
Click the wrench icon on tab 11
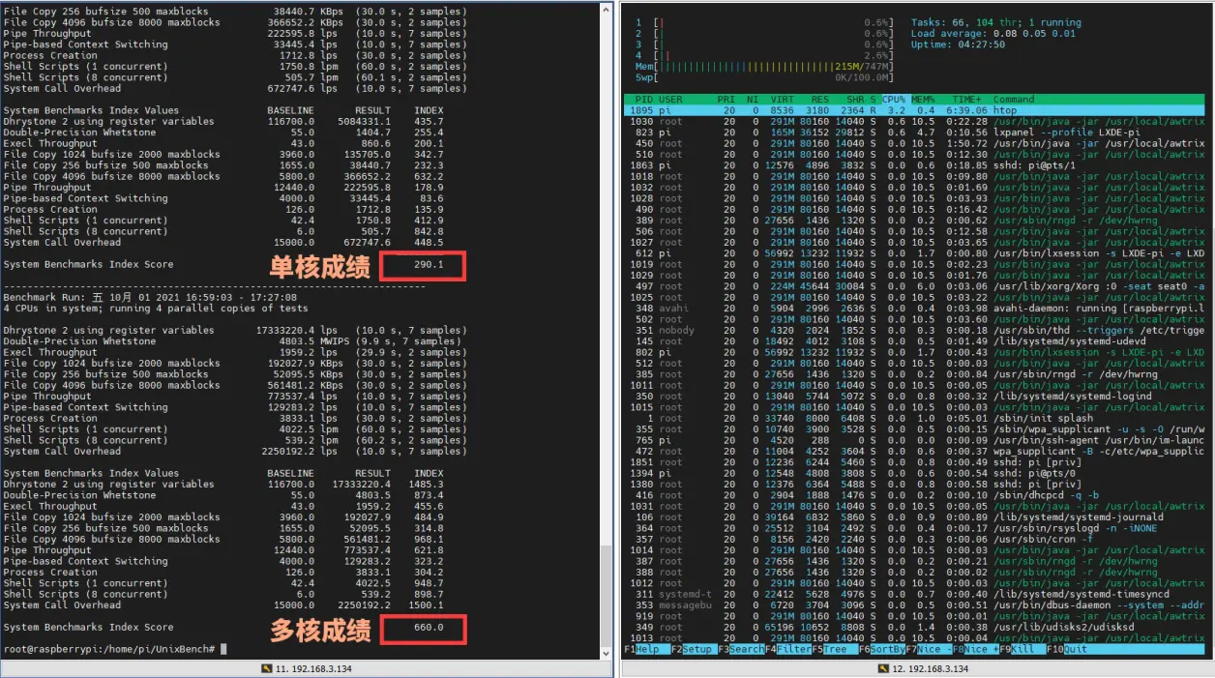click(x=268, y=668)
